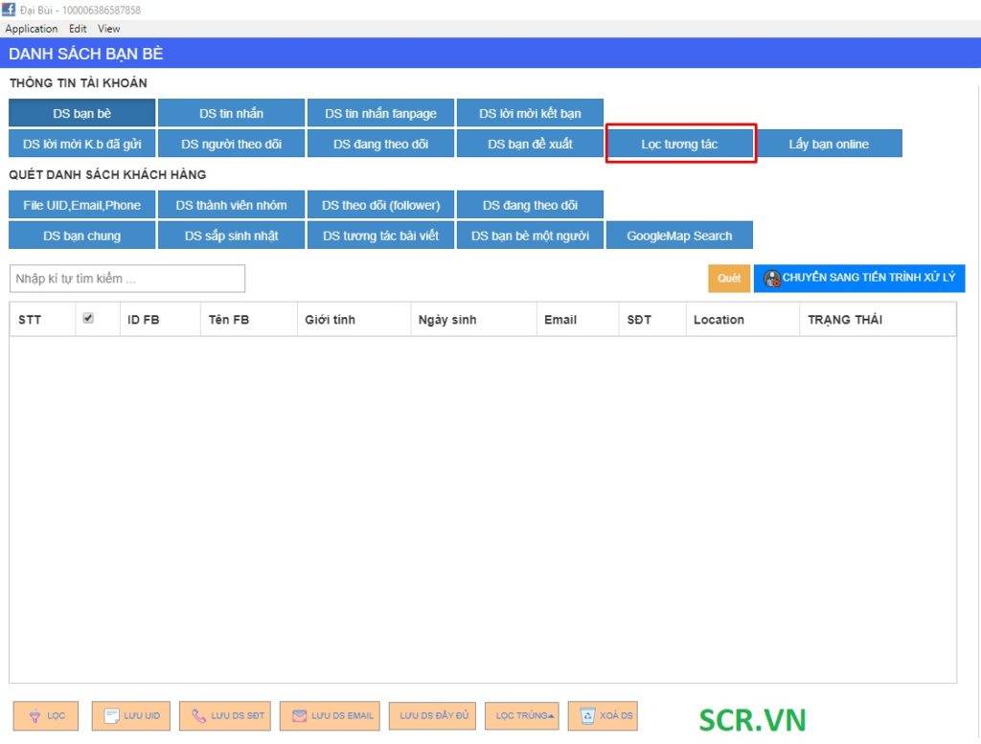Open the Edit menu

78,29
